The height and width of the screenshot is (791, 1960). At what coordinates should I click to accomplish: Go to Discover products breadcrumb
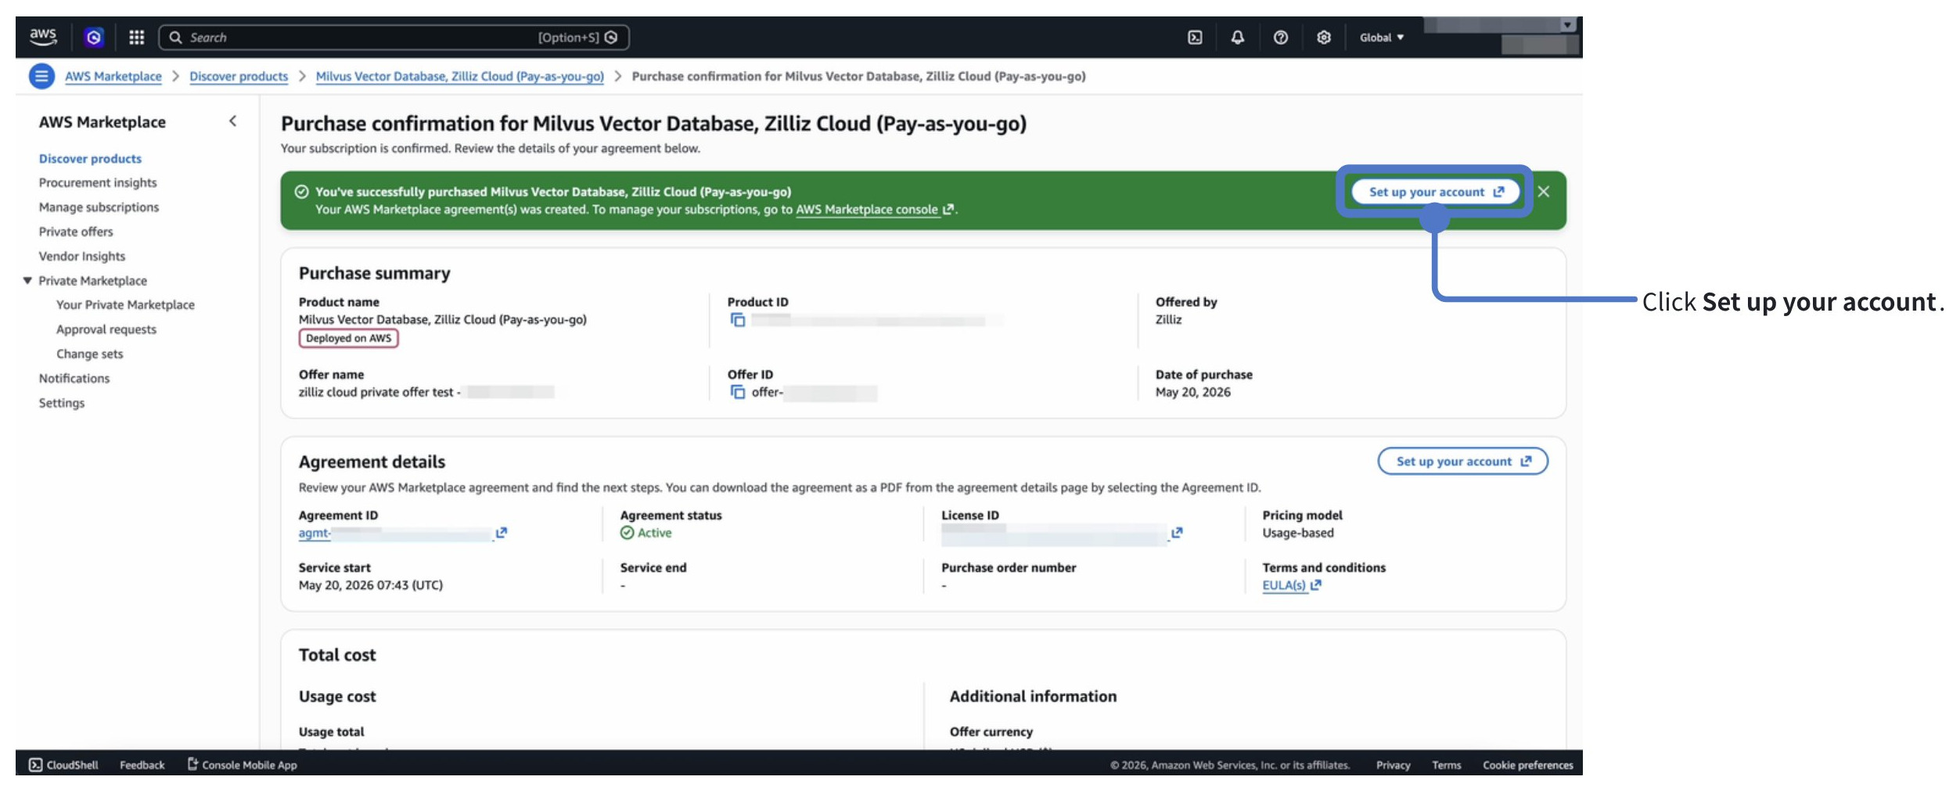pyautogui.click(x=239, y=76)
